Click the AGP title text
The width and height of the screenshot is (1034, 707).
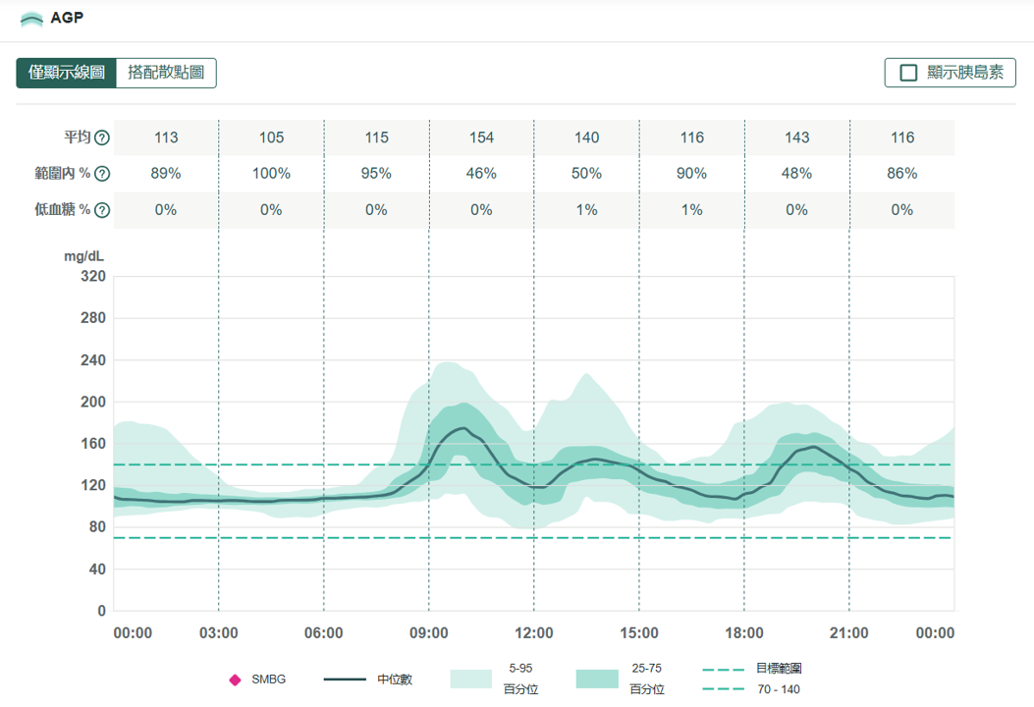(x=66, y=19)
